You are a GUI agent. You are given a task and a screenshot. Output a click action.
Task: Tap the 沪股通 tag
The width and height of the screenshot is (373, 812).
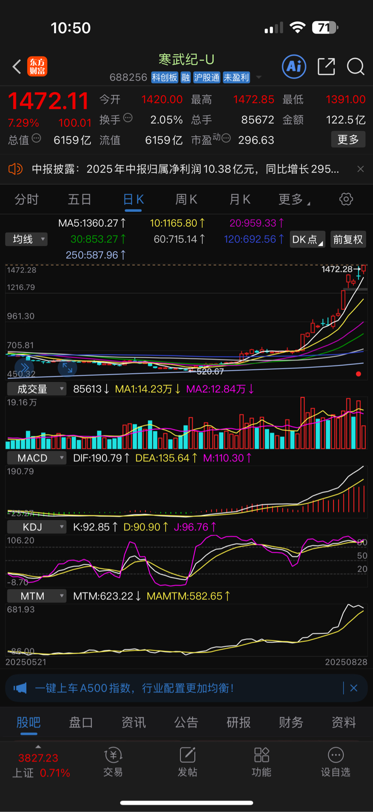tap(207, 77)
